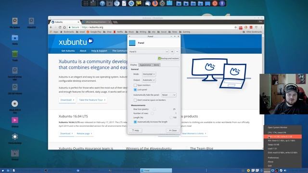Open the Output Automatic dropdown
This screenshot has width=308, height=173.
[x=149, y=80]
